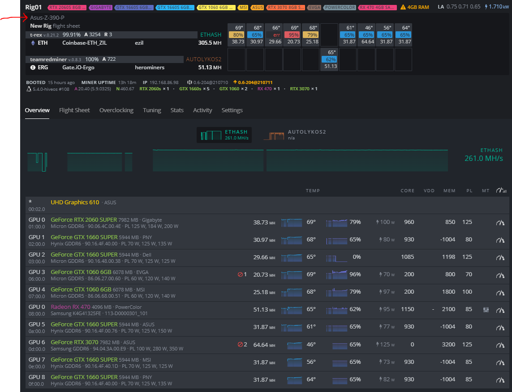
Task: Open overclock settings for all GPUs
Action: coord(501,191)
